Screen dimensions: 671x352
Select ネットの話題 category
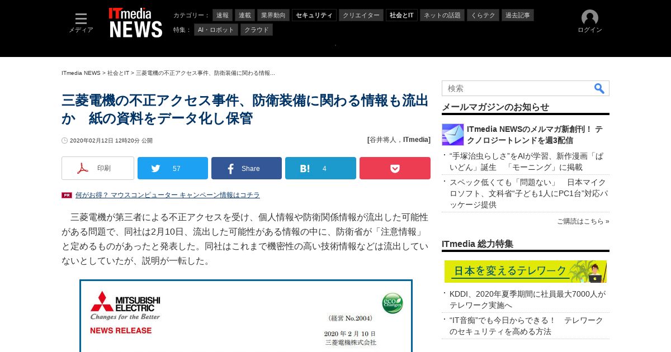click(442, 15)
